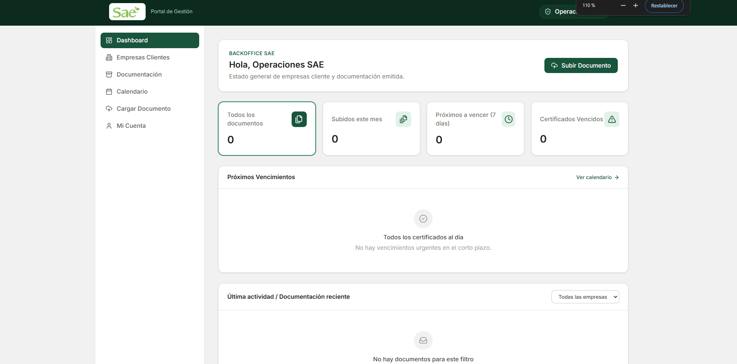Click the Sae logo in the header
This screenshot has width=737, height=364.
(x=127, y=12)
